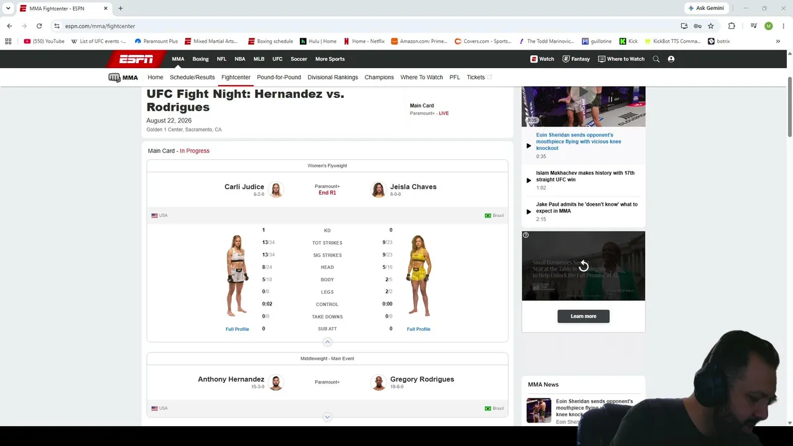Click the ESPN logo
This screenshot has width=793, height=446.
pos(136,59)
